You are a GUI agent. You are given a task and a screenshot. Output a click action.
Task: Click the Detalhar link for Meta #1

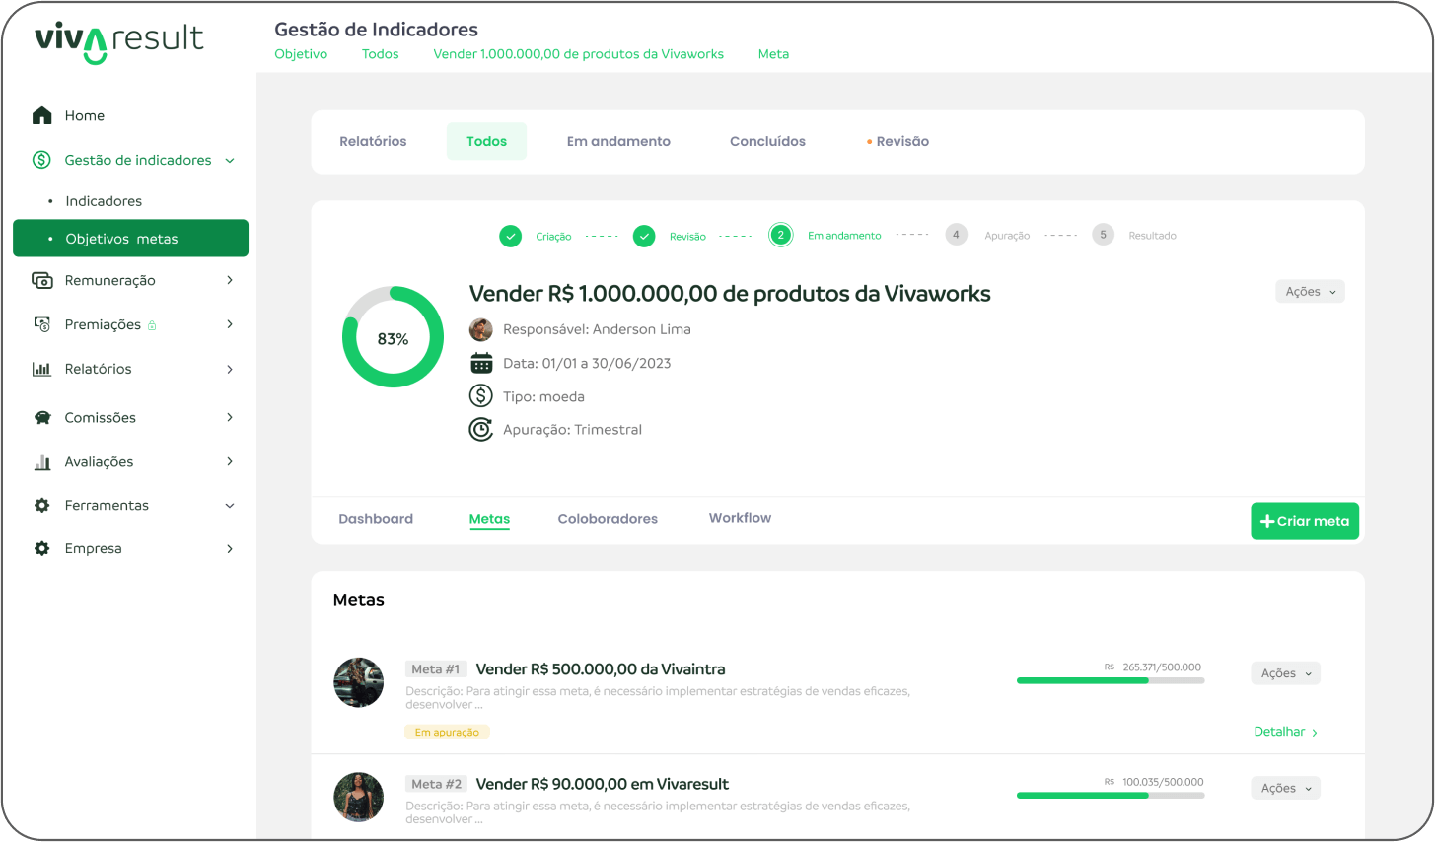tap(1285, 732)
